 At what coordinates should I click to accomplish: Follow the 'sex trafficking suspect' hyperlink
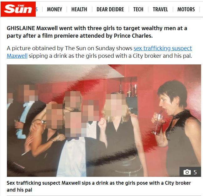pos(163,48)
